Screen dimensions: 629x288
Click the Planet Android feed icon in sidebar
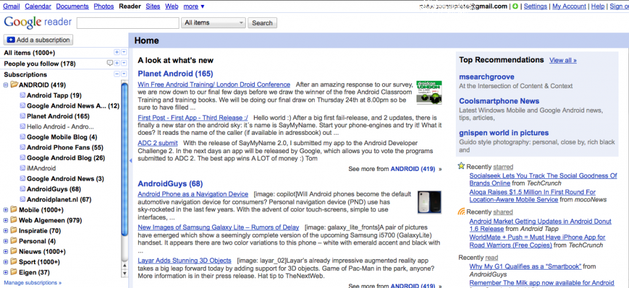point(23,116)
